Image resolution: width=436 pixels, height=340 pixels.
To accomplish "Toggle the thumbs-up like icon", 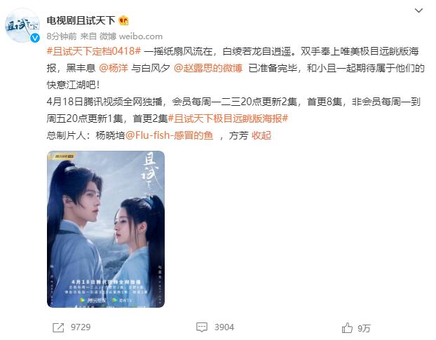I will pos(347,328).
